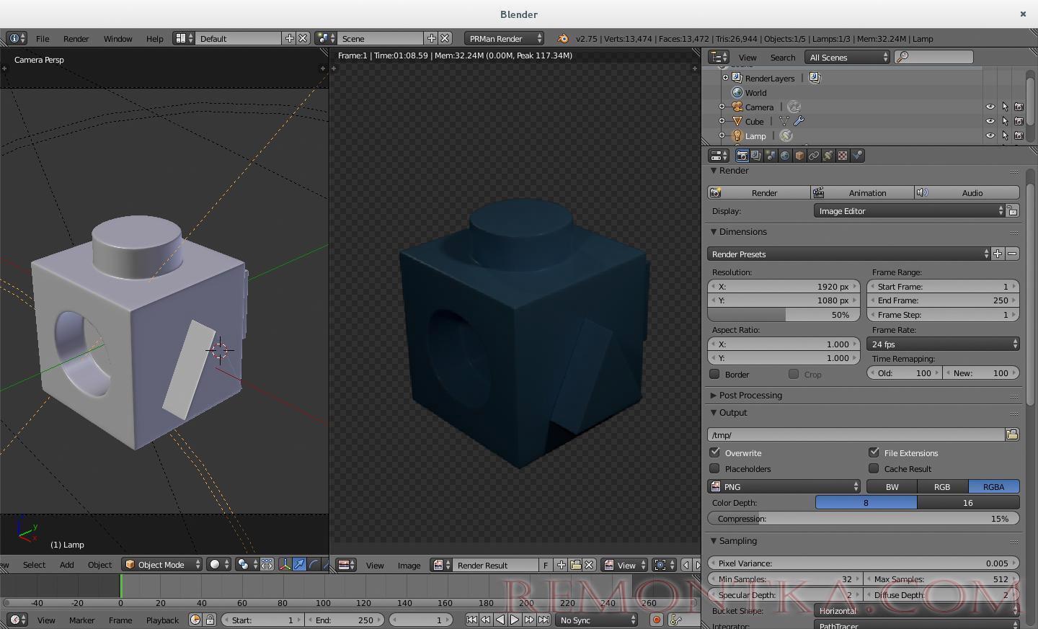
Task: Click the Lamp data icon in outliner
Action: point(786,135)
